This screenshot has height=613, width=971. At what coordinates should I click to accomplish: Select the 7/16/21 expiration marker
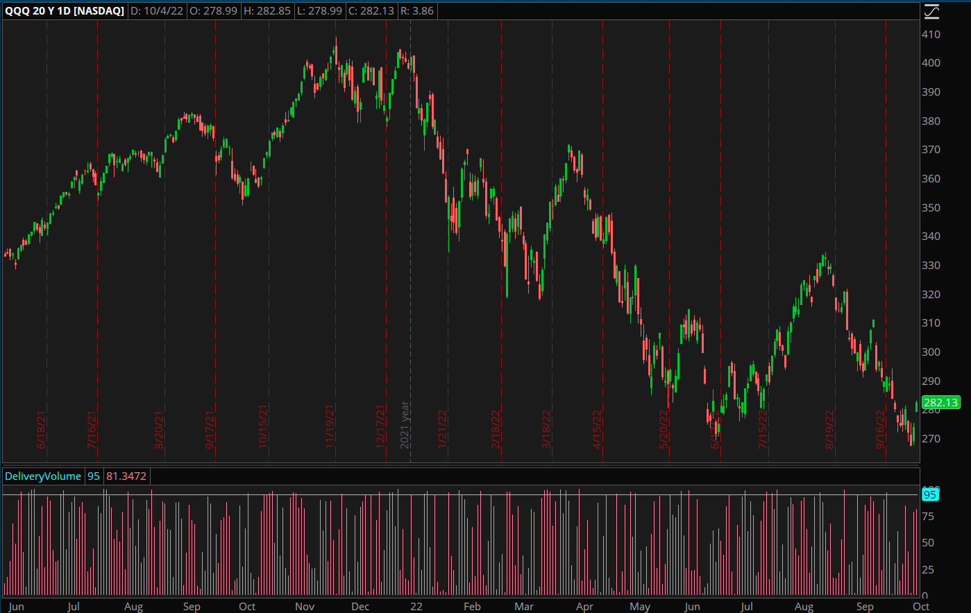point(92,429)
